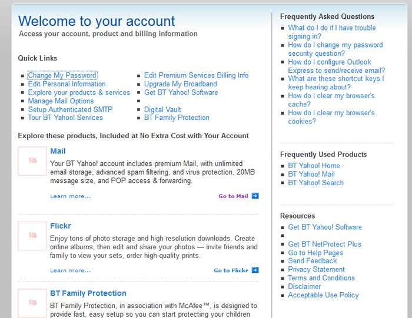Open Edit Personal Information

pos(67,84)
